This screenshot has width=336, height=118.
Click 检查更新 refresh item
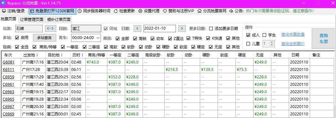pyautogui.click(x=124, y=11)
